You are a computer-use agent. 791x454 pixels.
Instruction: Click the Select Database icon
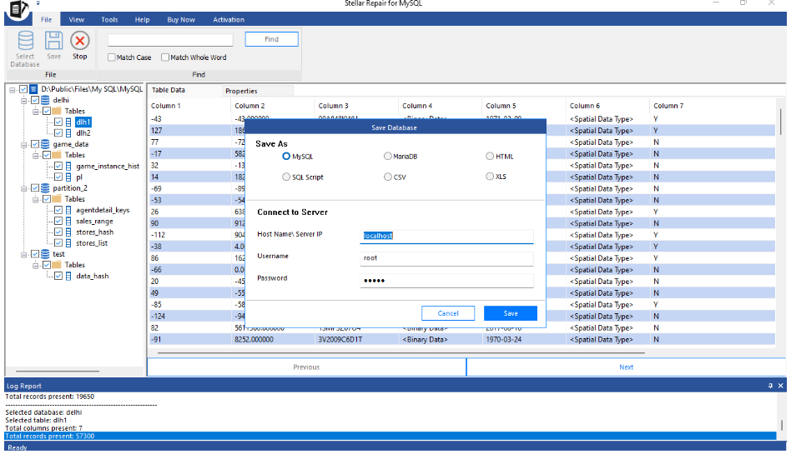click(x=25, y=40)
